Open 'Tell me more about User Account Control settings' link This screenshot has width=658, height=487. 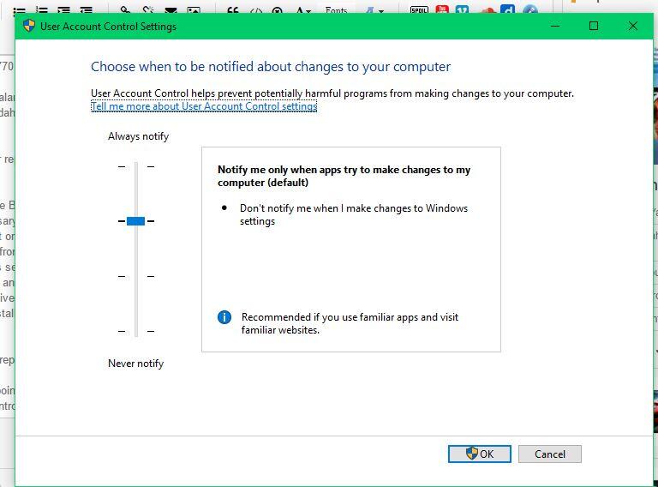[x=204, y=106]
